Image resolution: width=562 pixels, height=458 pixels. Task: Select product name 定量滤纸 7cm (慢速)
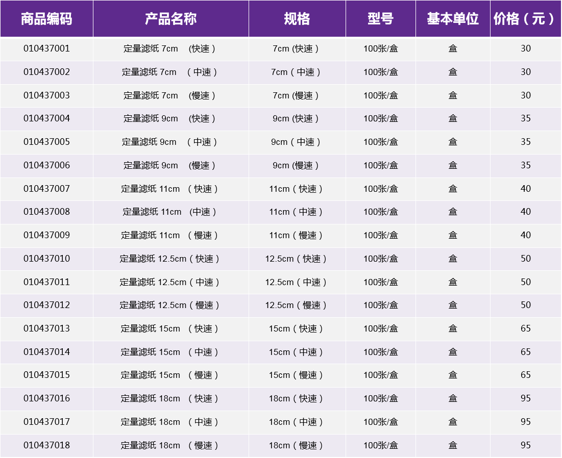coord(169,95)
